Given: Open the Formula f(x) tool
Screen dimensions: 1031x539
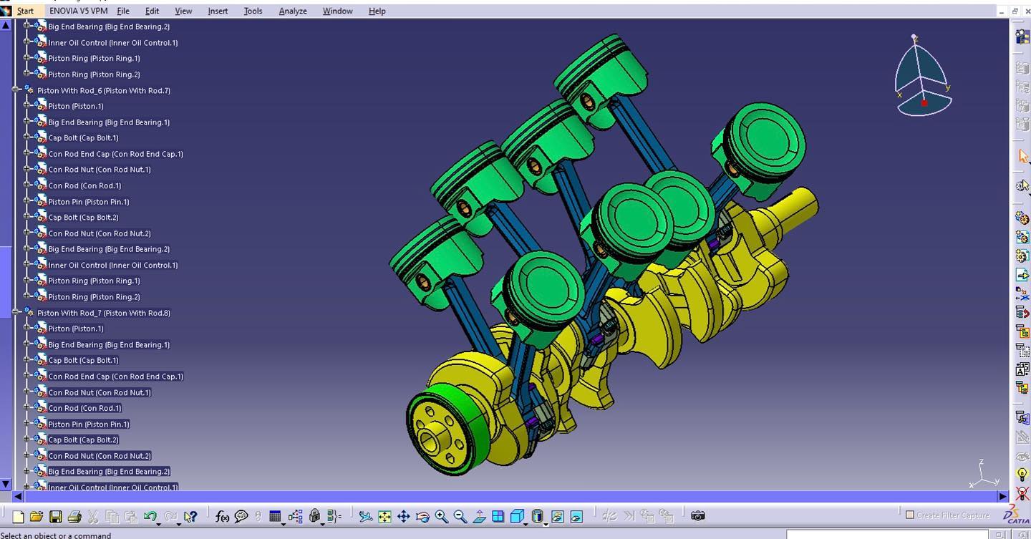Looking at the screenshot, I should (223, 516).
